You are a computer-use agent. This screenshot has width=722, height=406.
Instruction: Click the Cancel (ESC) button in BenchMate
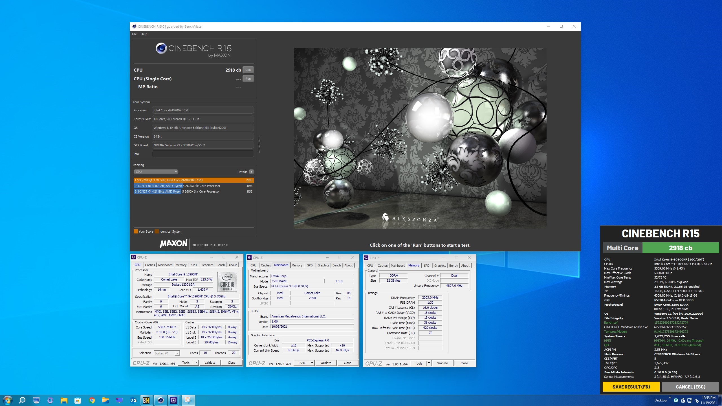click(690, 387)
